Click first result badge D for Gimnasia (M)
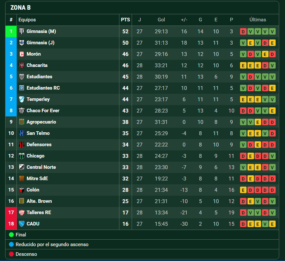Viewport: 285px width, 261px height. (243, 31)
